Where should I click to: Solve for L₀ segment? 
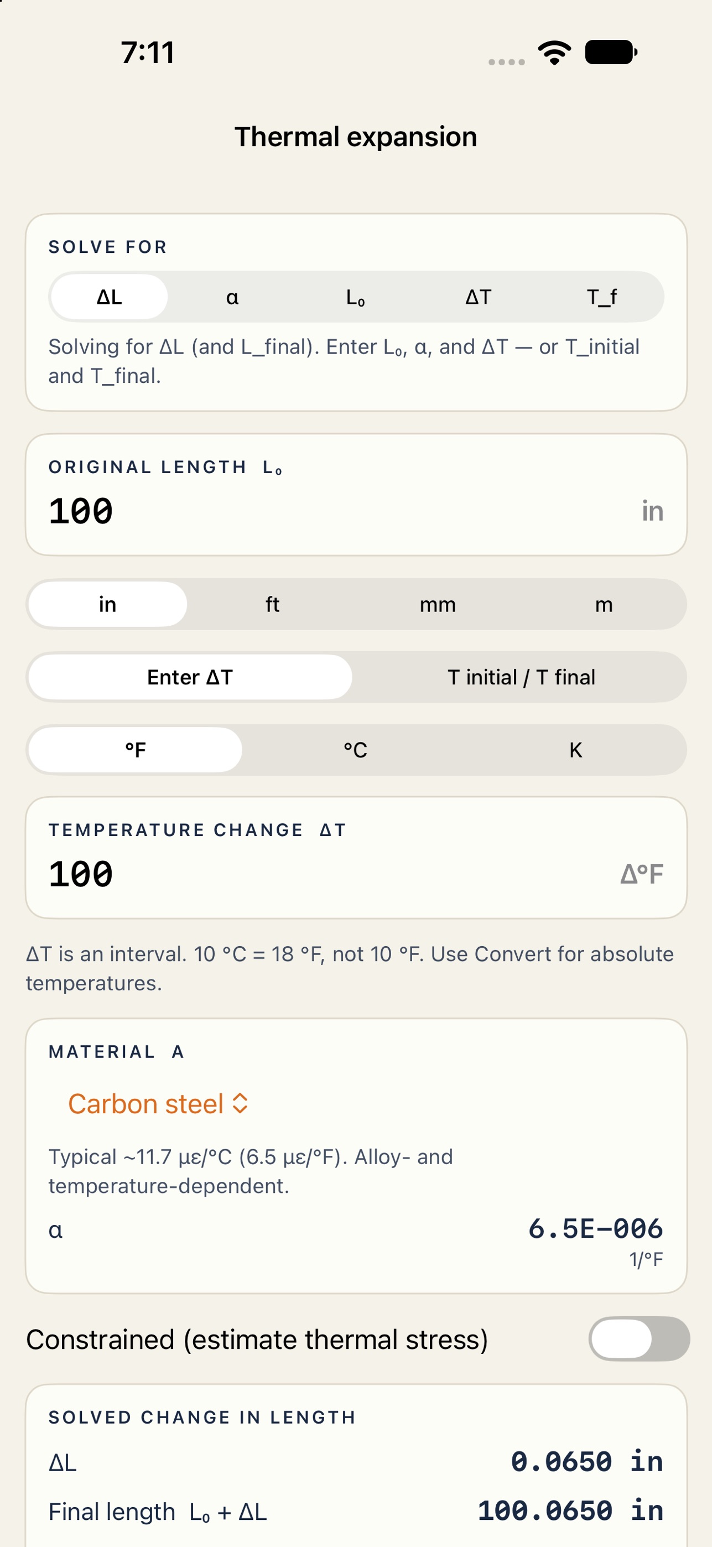(355, 297)
